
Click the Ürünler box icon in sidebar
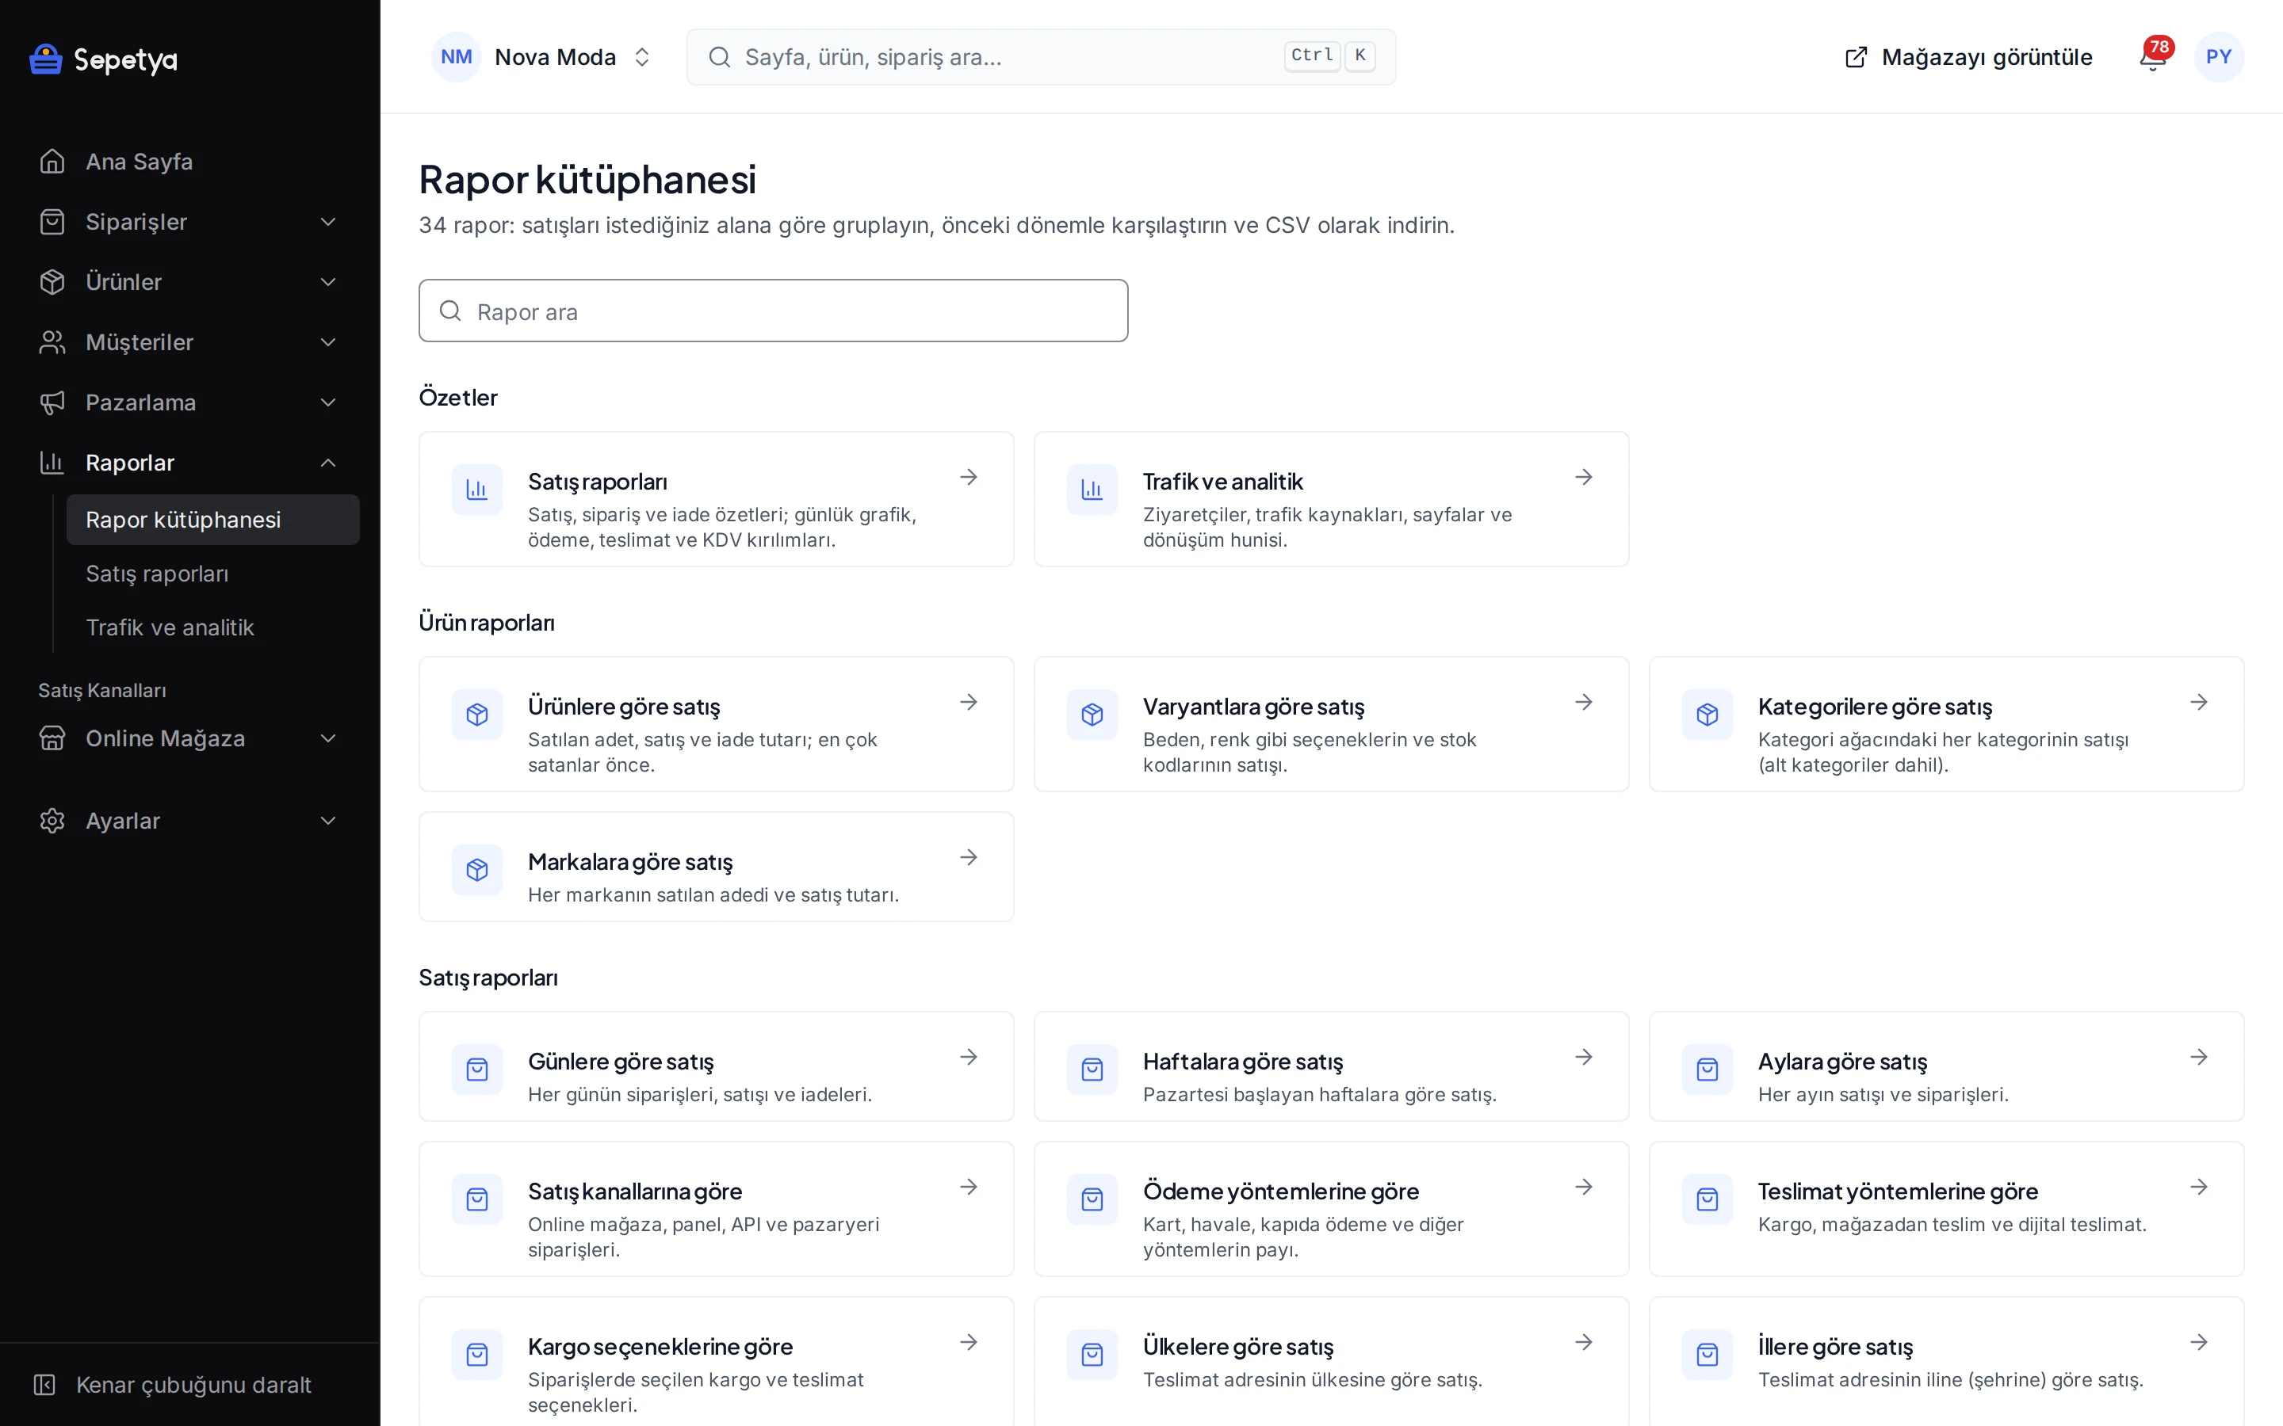coord(53,282)
